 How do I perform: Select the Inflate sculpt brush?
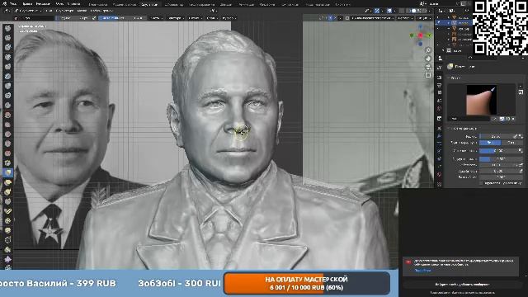pyautogui.click(x=8, y=86)
